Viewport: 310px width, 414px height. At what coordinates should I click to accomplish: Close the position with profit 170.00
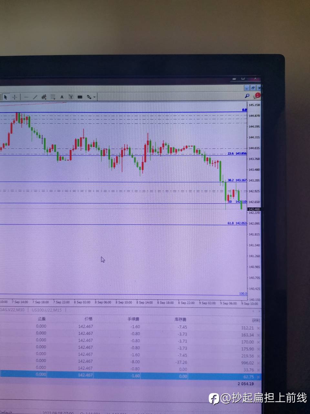(258, 342)
